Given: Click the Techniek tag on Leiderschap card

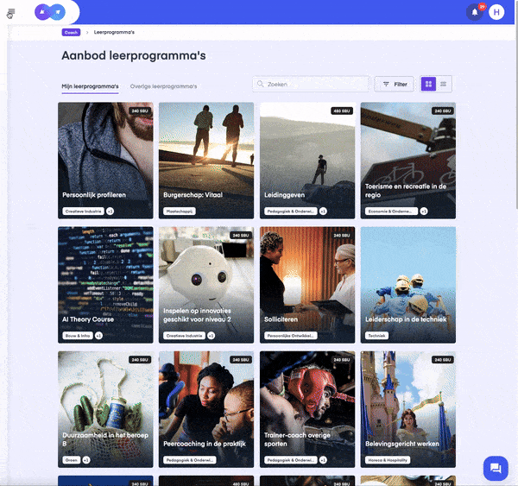Looking at the screenshot, I should pyautogui.click(x=377, y=336).
